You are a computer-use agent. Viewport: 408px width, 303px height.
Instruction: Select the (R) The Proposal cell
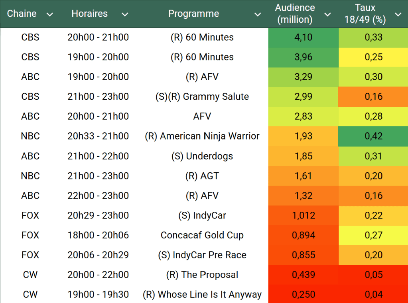[202, 275]
